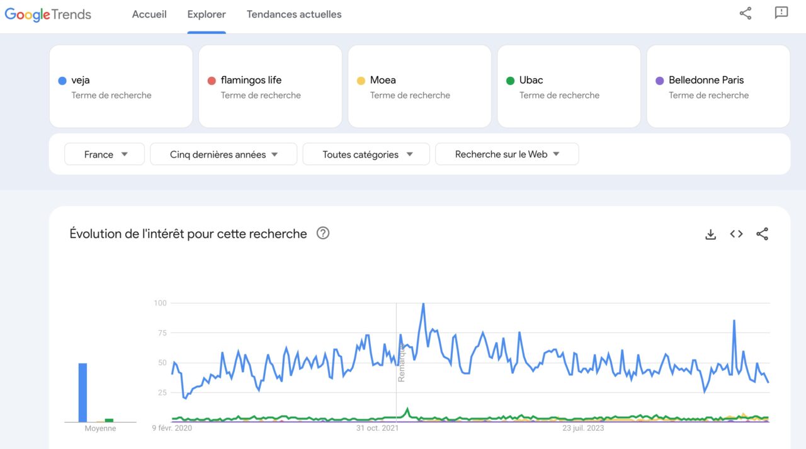Viewport: 806px width, 449px height.
Task: Expand the Toutes catégories dropdown
Action: [x=366, y=154]
